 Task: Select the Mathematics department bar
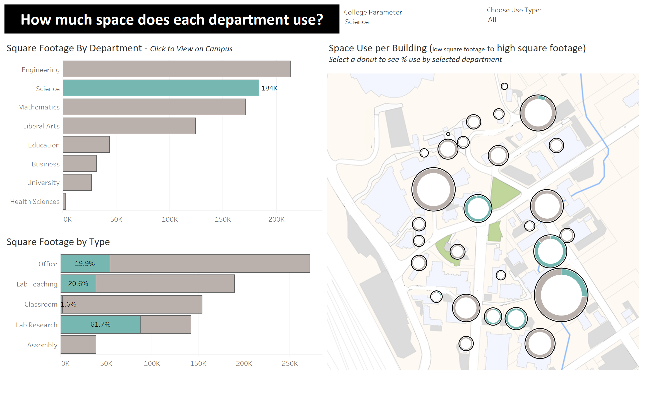coord(154,107)
